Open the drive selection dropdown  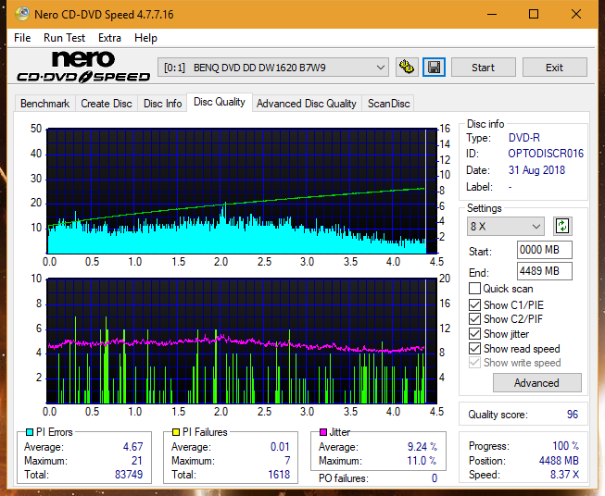pos(272,68)
